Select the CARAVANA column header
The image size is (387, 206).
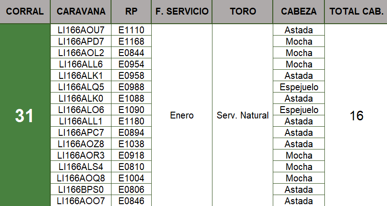81,11
